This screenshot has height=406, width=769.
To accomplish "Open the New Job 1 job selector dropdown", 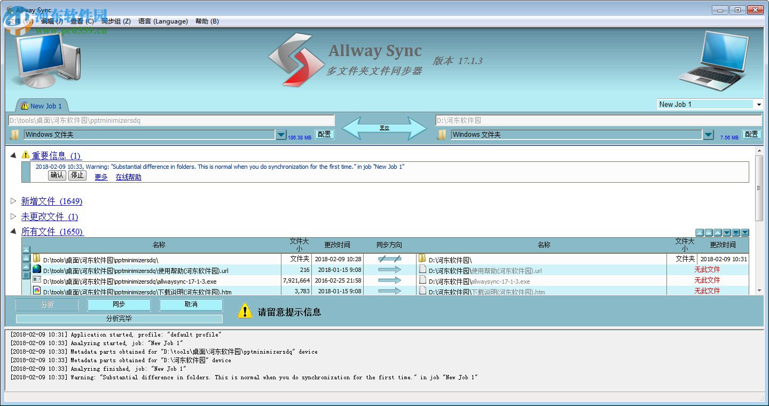I will [760, 104].
